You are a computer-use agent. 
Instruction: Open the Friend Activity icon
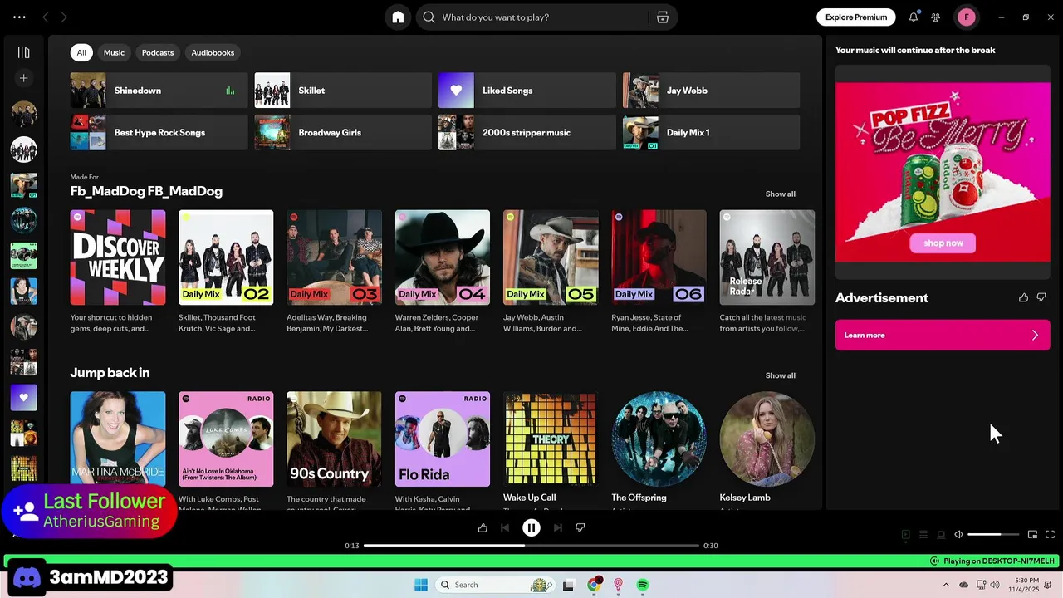pos(936,17)
